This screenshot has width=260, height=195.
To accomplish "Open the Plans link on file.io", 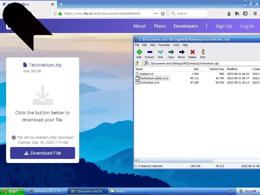I will [160, 26].
